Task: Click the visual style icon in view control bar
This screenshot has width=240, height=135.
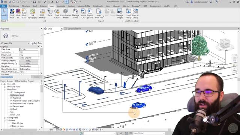Action: tap(61, 130)
